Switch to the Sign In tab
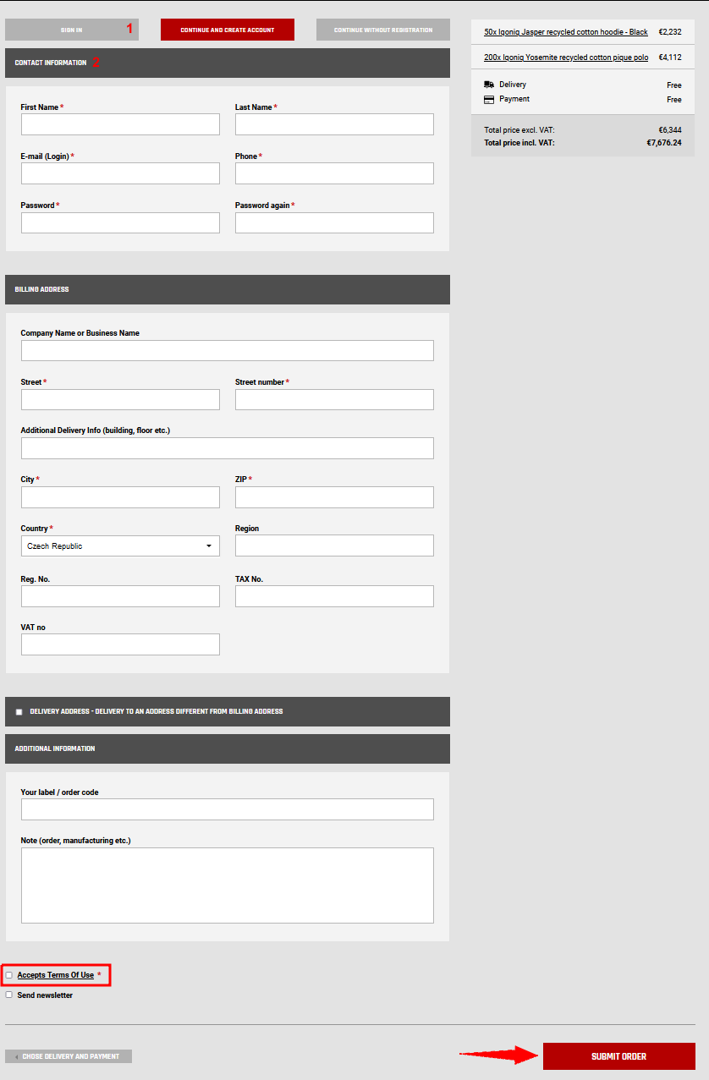The width and height of the screenshot is (709, 1080). 72,30
